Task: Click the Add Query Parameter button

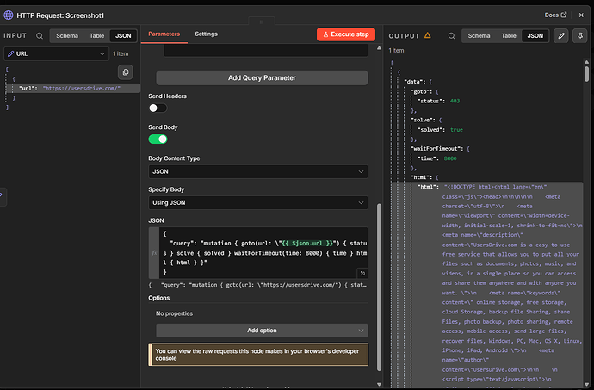Action: (x=263, y=77)
